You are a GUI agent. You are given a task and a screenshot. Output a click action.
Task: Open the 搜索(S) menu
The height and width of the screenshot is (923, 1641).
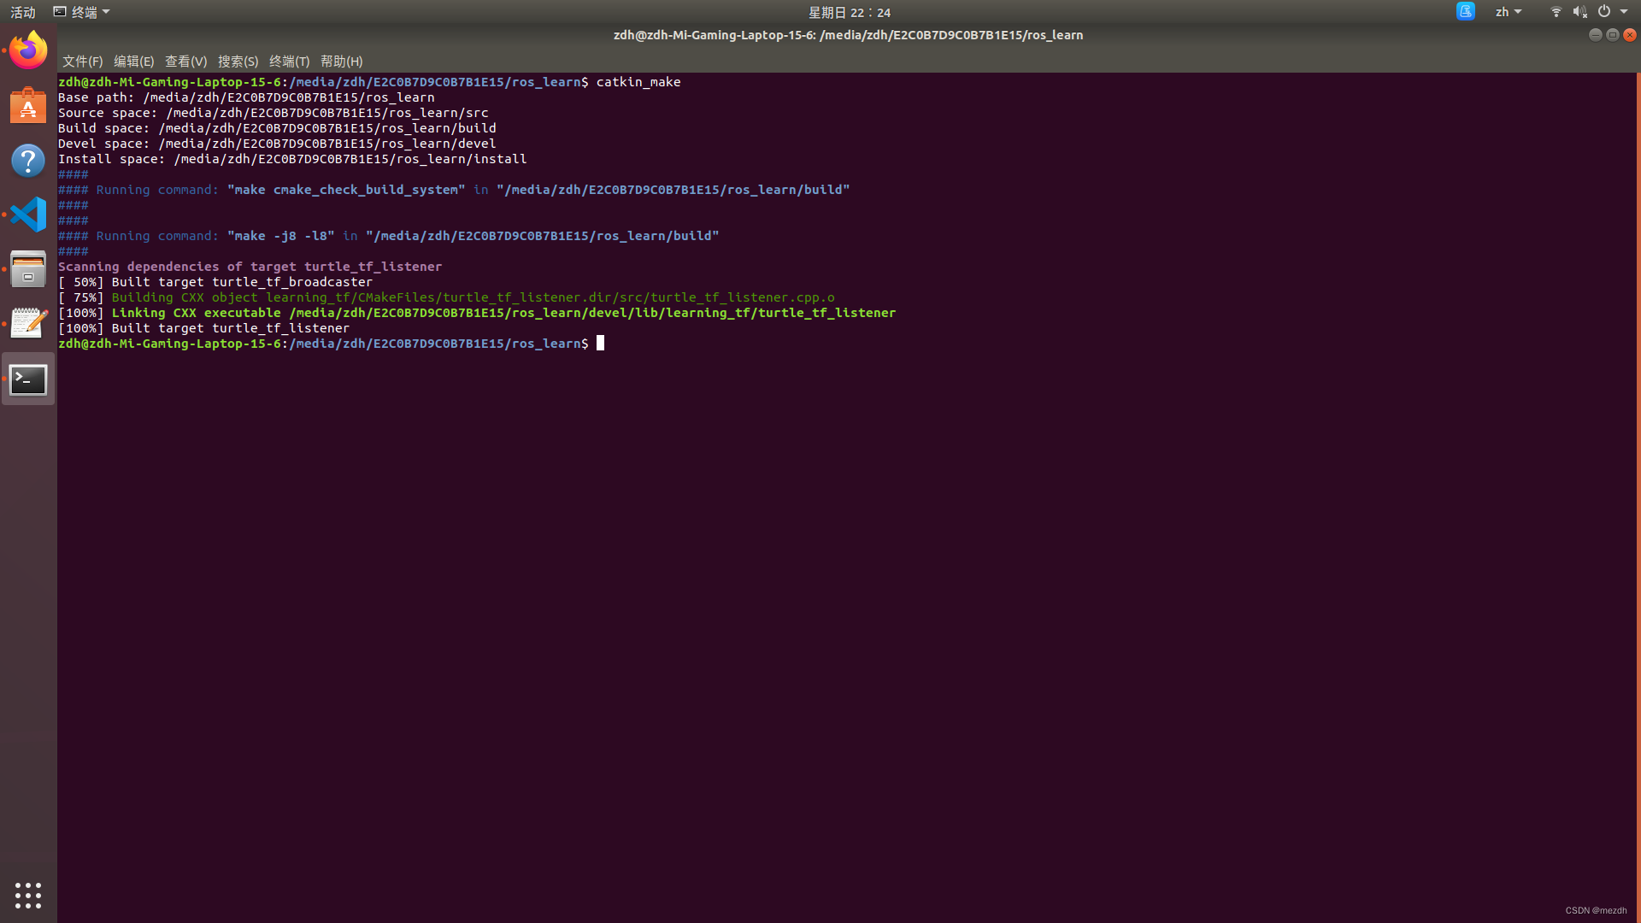coord(238,62)
